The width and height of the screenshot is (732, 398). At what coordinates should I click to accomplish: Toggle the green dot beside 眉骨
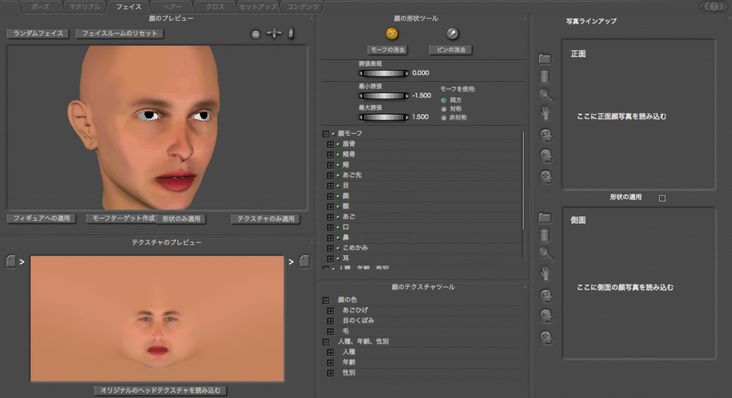tap(338, 144)
